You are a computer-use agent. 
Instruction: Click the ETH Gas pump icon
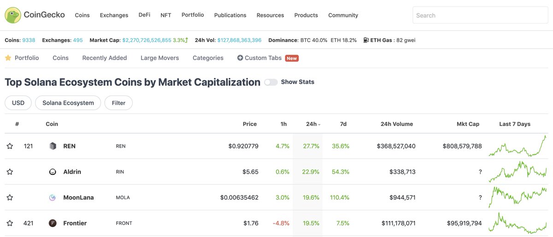pos(366,40)
